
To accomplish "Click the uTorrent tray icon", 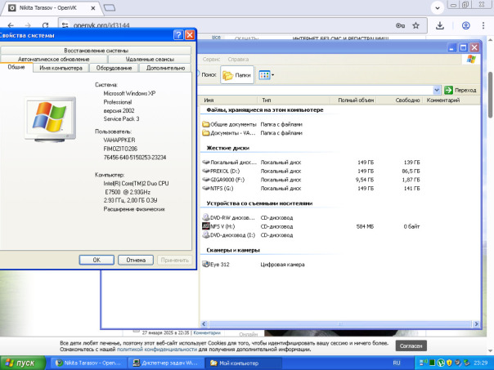I will [x=441, y=363].
